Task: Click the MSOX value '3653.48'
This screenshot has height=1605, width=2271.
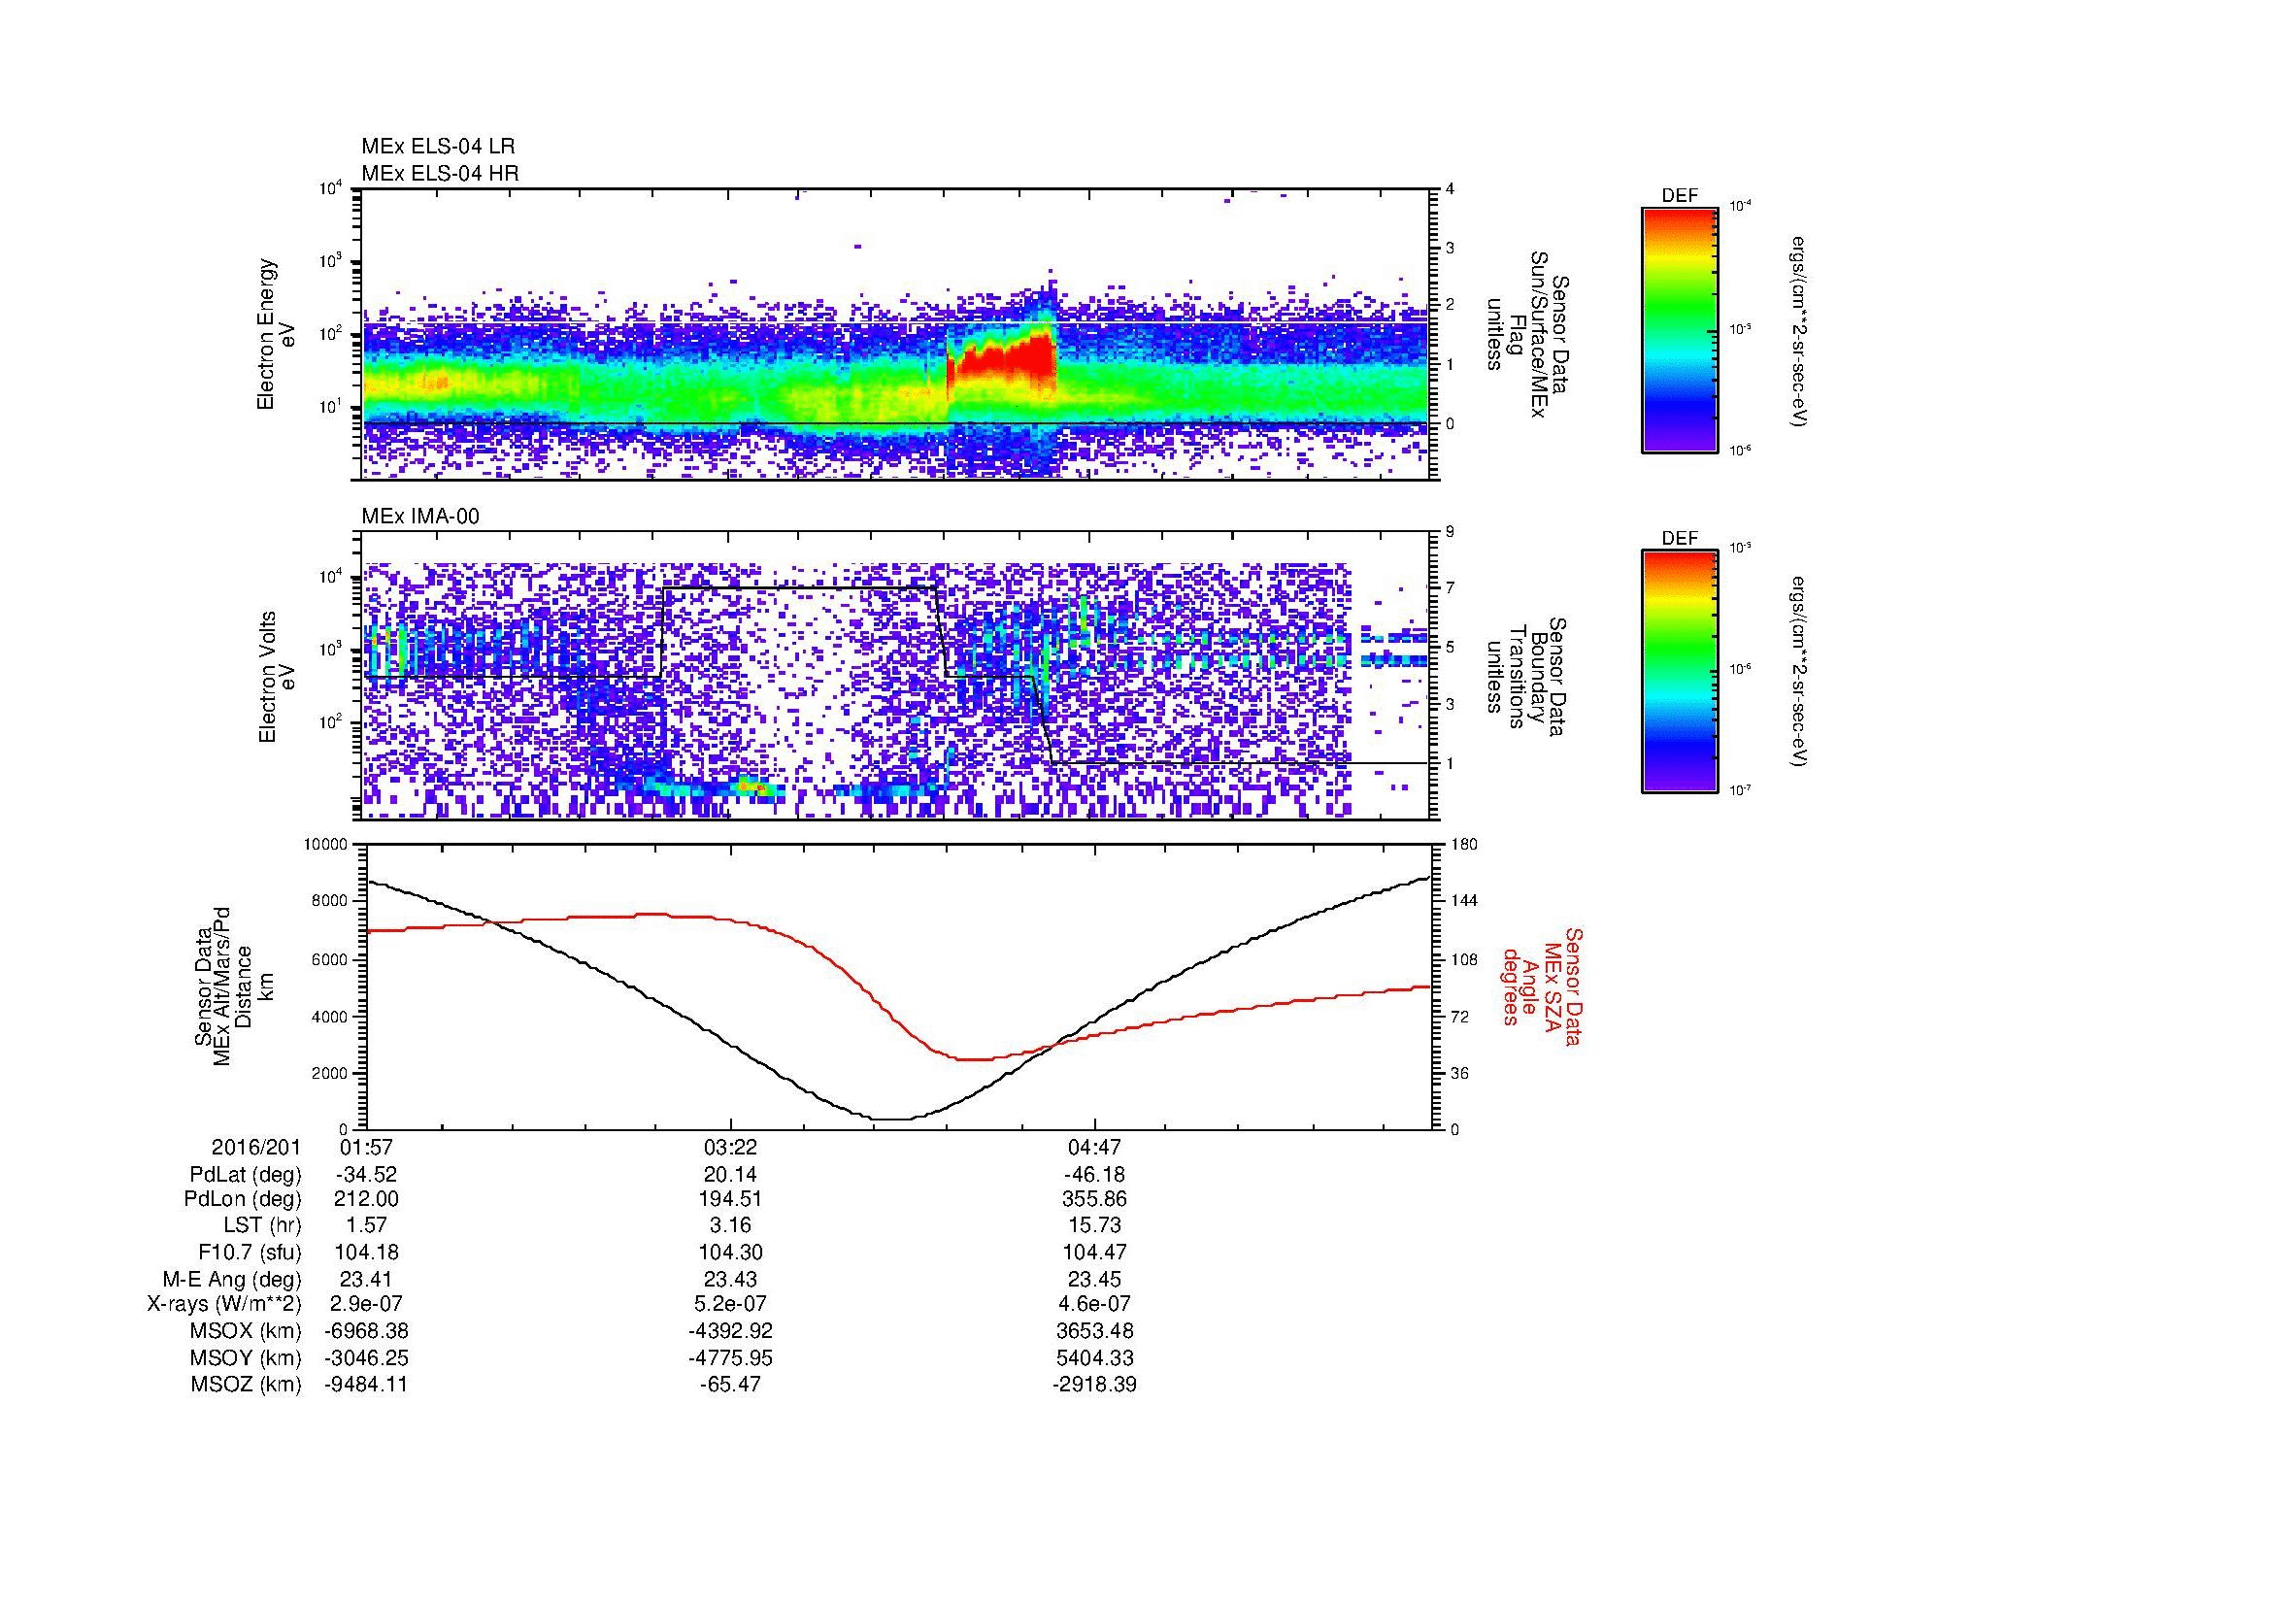Action: pos(1094,1331)
